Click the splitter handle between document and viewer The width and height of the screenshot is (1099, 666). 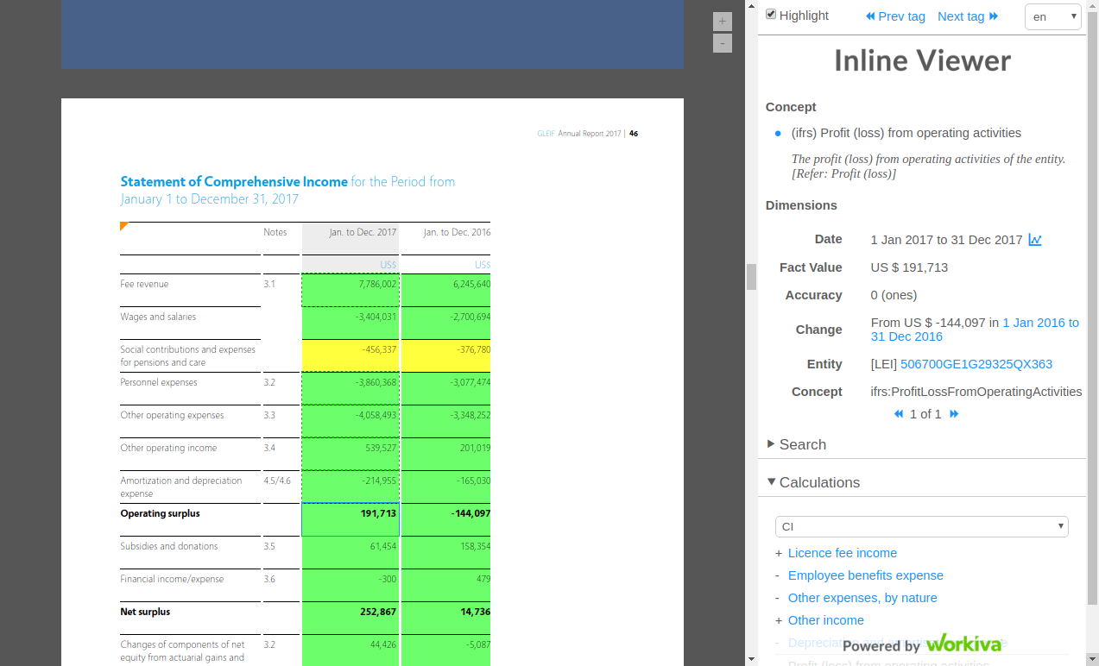751,277
